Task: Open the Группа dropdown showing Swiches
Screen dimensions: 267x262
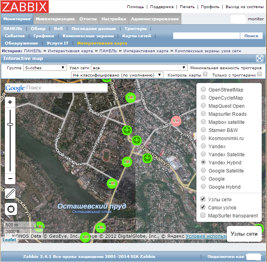Action: [45, 68]
